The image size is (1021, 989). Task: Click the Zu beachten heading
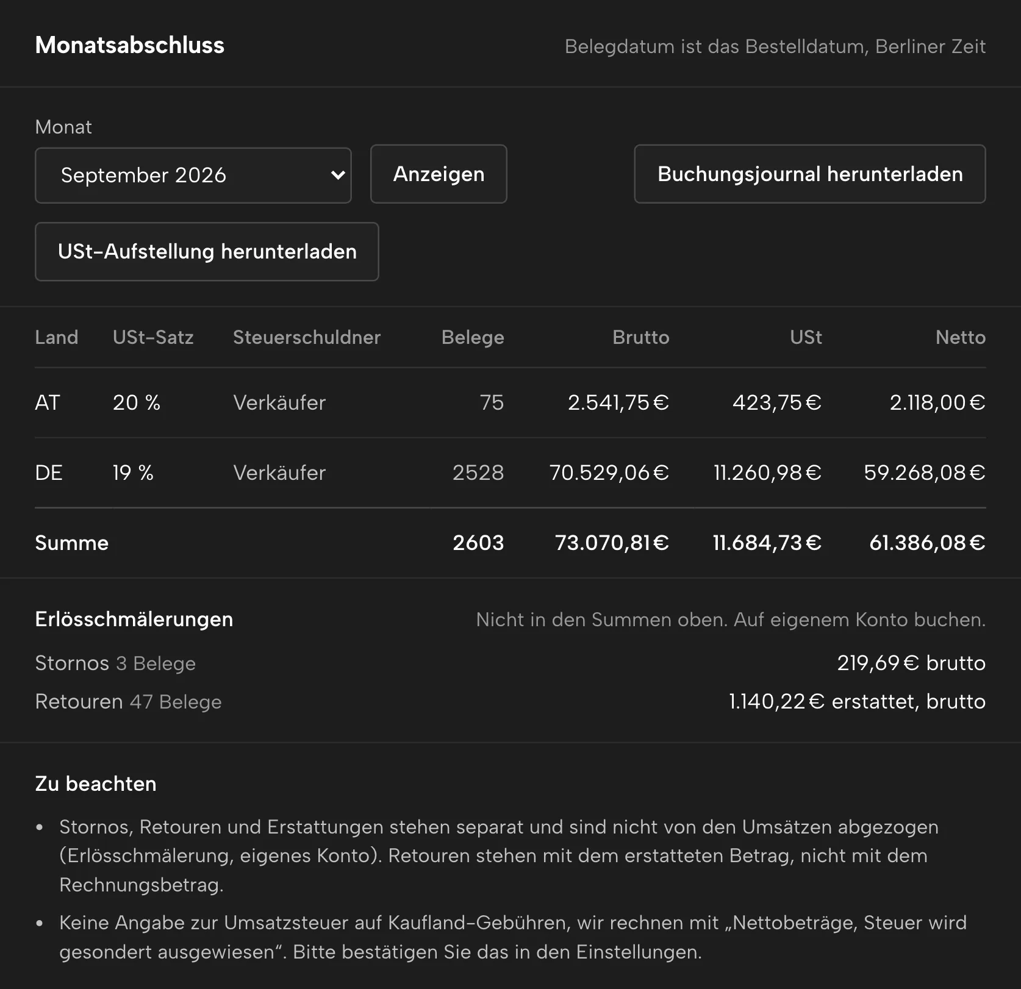(96, 784)
